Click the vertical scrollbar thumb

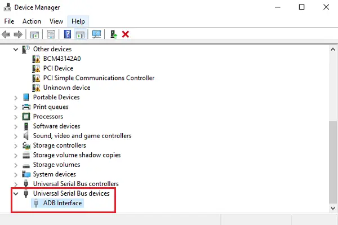point(332,162)
